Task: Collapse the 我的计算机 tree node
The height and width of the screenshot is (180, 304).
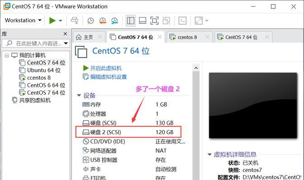Action: [7, 56]
